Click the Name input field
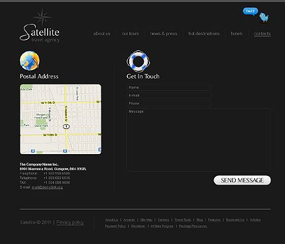This screenshot has width=285, height=244. (169, 87)
